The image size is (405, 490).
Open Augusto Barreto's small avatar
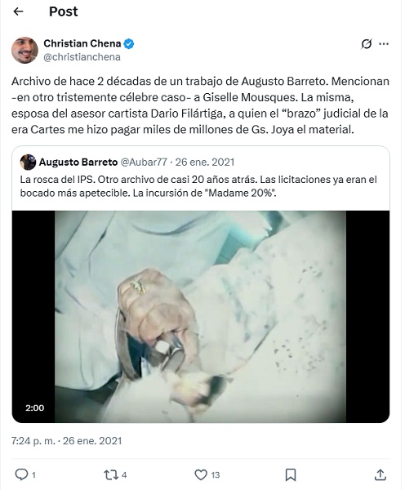pos(28,163)
